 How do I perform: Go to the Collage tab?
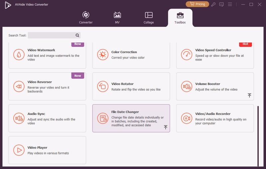149,18
